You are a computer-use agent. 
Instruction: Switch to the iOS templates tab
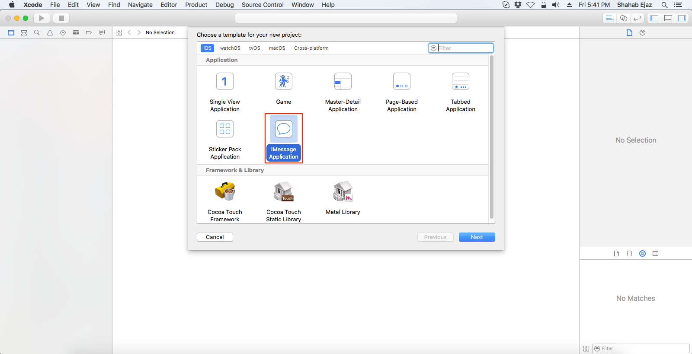(207, 48)
